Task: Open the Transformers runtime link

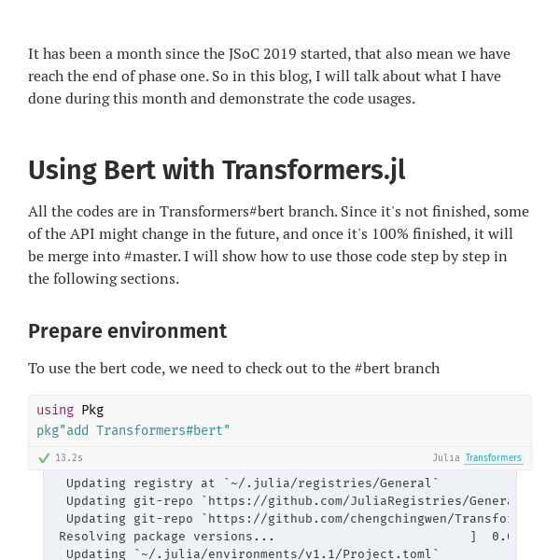Action: coord(494,457)
